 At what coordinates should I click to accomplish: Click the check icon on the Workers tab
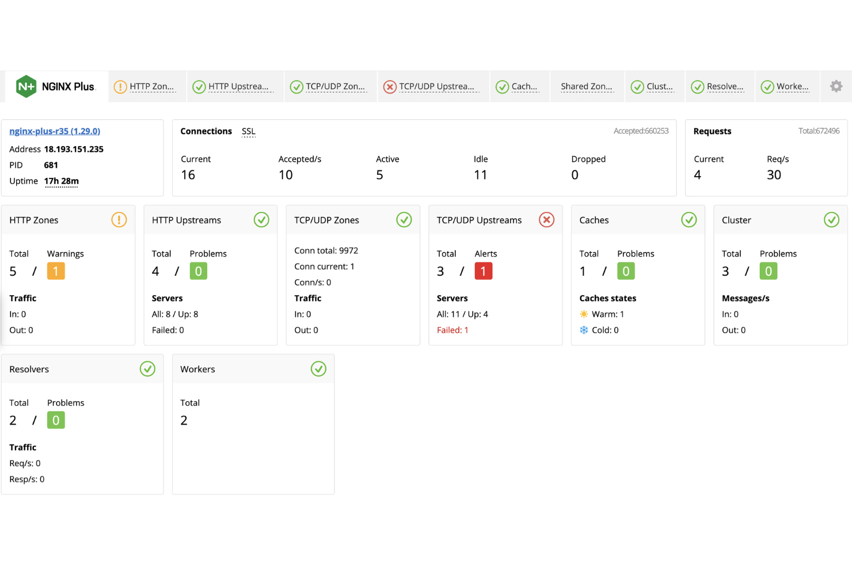pyautogui.click(x=767, y=87)
